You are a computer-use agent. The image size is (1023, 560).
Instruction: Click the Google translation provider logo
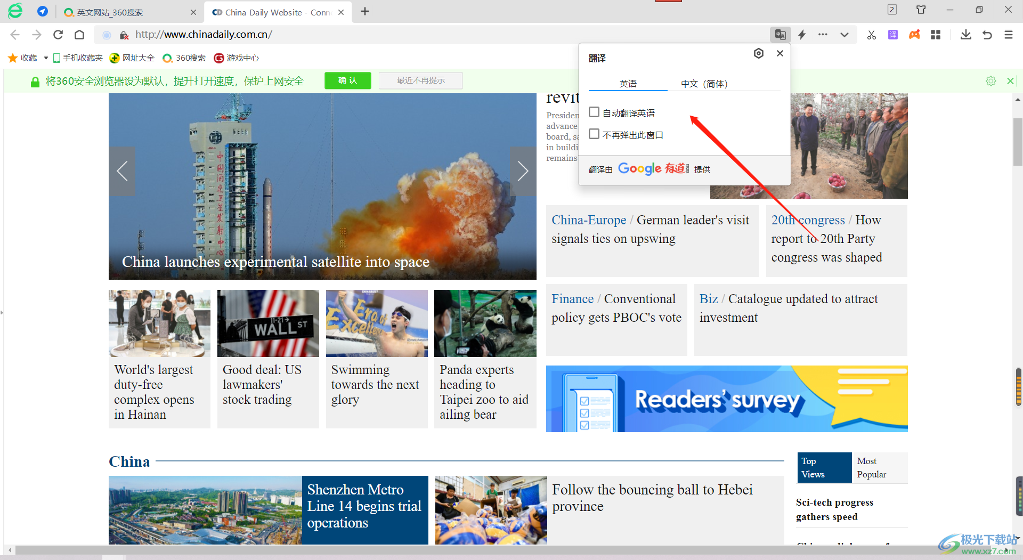640,169
